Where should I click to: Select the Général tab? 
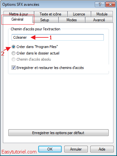pyautogui.click(x=17, y=19)
